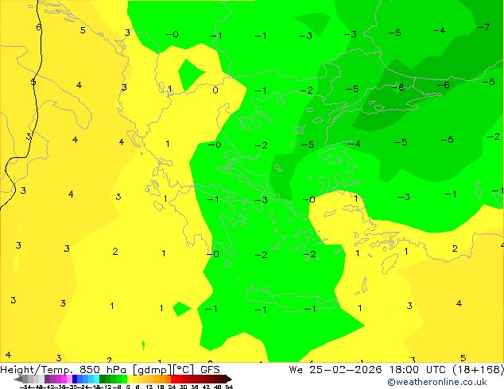Screen dimensions: 504x389
Task: Click the '(18+168)' forecast offset text
Action: (x=479, y=369)
